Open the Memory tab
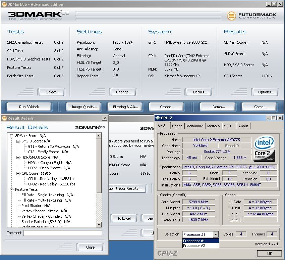 (214, 126)
